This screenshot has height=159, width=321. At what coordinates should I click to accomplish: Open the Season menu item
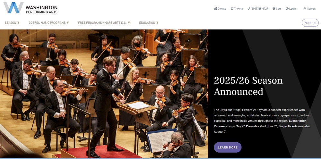tap(11, 23)
